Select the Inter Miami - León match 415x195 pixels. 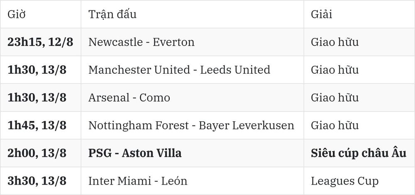138,181
